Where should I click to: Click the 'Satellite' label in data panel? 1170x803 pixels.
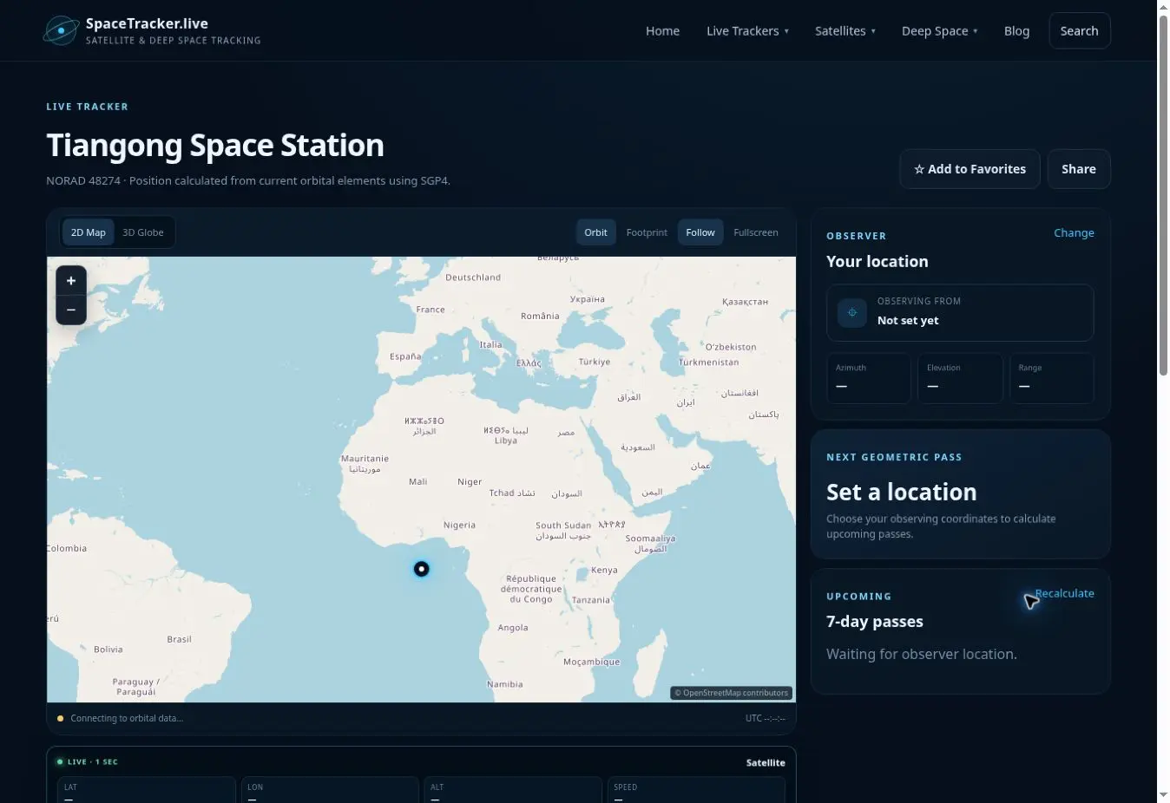[x=766, y=763]
